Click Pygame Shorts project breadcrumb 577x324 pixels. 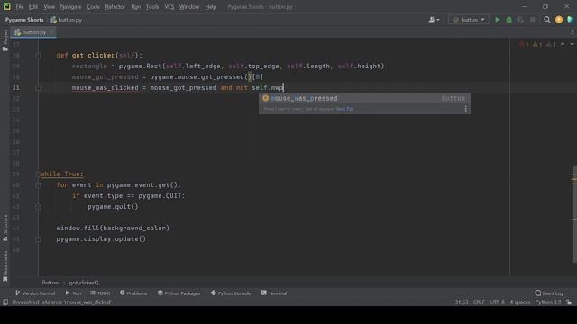(24, 20)
